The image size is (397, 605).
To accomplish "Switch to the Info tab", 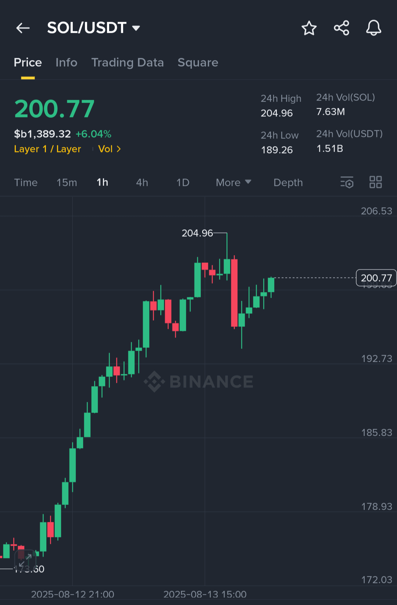I will click(67, 63).
